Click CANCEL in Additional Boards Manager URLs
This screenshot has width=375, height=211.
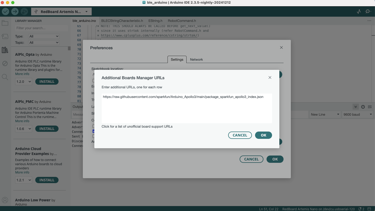point(240,135)
